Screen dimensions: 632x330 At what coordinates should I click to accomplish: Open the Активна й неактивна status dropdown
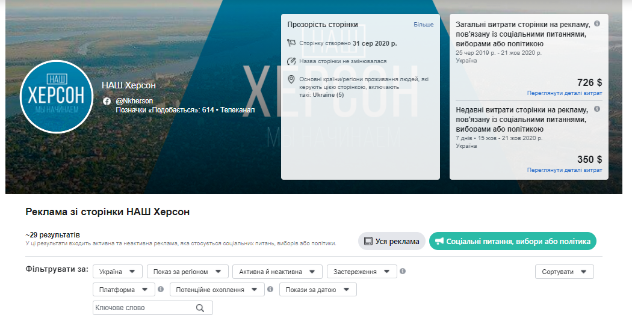pos(277,272)
